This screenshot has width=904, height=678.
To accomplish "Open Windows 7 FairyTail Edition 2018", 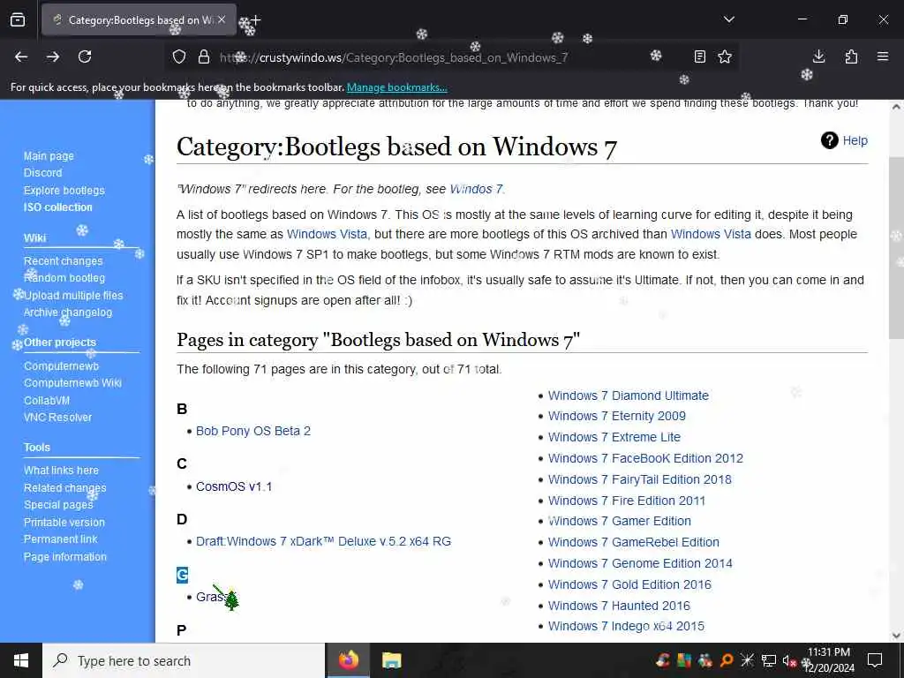I will point(640,479).
